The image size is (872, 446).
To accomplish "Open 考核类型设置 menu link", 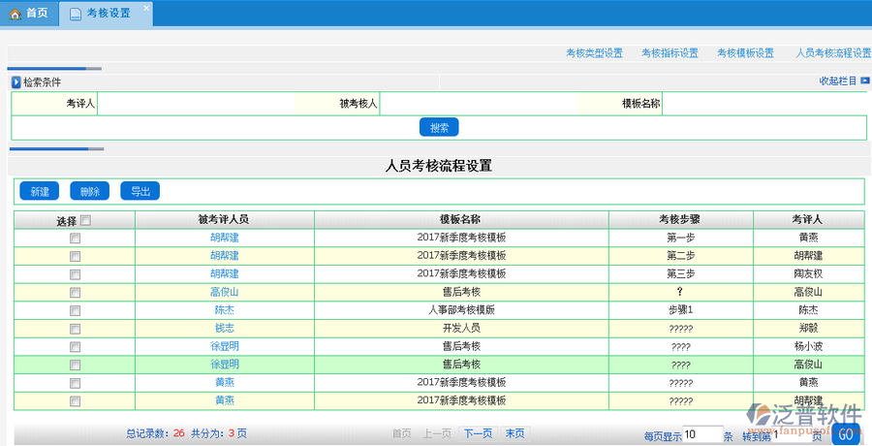I will (x=594, y=53).
